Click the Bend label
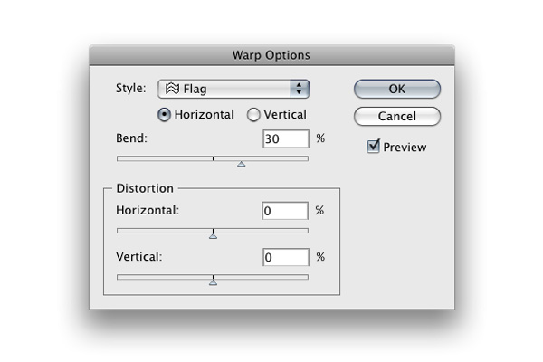 131,139
